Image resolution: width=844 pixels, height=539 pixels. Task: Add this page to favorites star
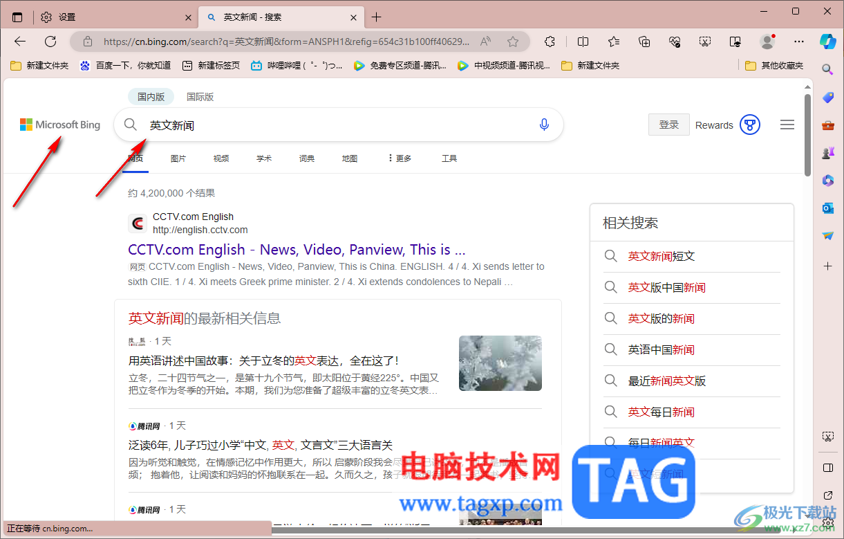tap(513, 42)
